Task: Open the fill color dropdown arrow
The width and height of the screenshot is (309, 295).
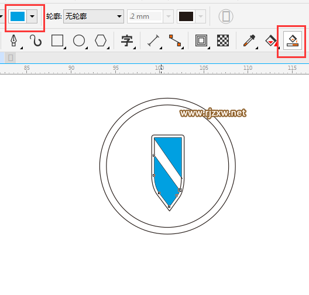Action: [32, 16]
